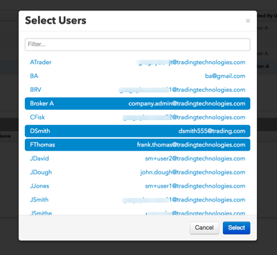This screenshot has width=277, height=255.
Task: Deselect the Broker A user
Action: pos(138,104)
